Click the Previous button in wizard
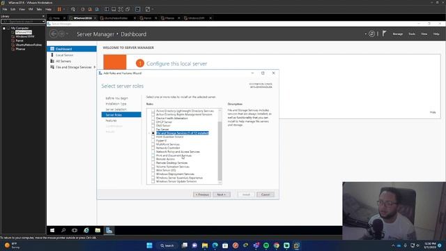 202,195
